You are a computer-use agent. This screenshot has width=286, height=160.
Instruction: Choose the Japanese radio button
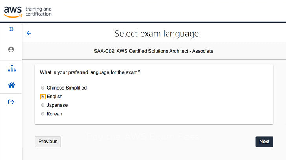point(43,105)
